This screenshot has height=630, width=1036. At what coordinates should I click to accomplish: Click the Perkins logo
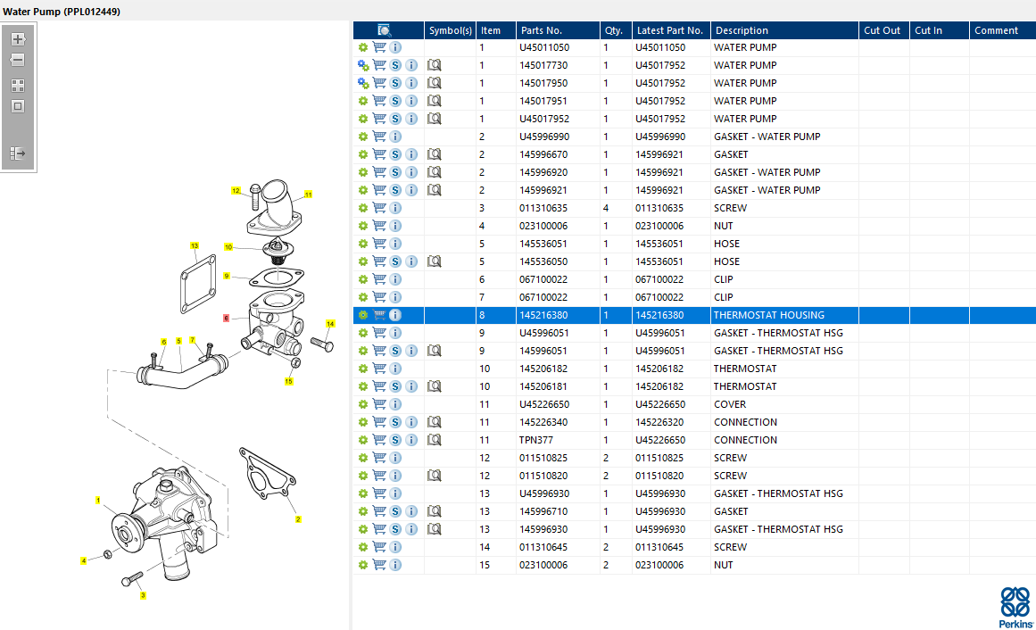(1015, 608)
